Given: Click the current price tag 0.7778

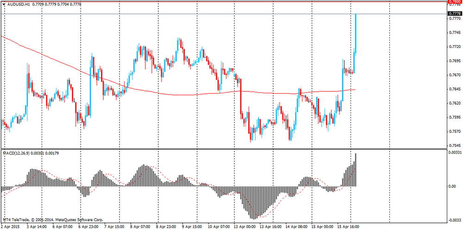Looking at the screenshot, I should pyautogui.click(x=455, y=14).
